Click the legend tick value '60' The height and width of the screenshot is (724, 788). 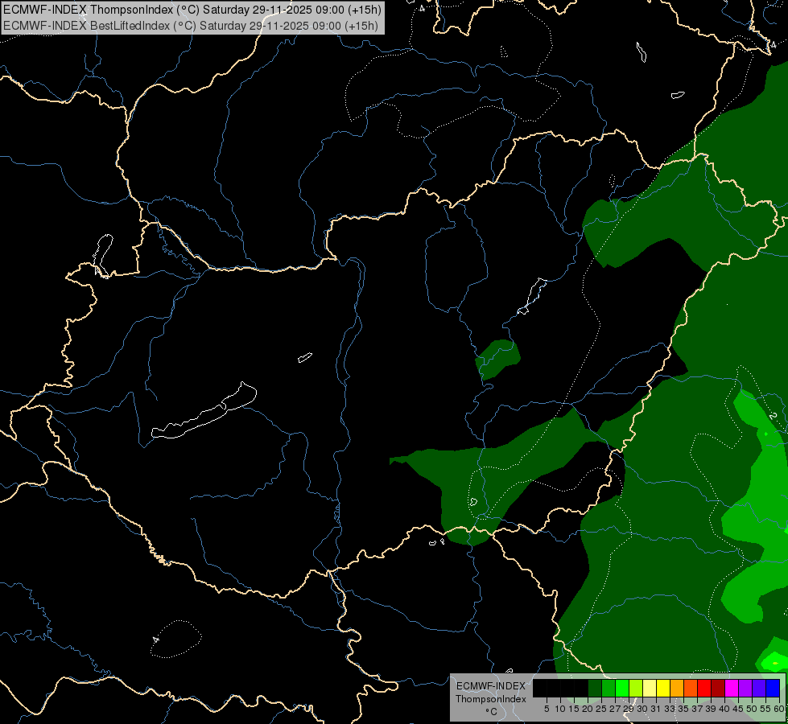pyautogui.click(x=778, y=709)
